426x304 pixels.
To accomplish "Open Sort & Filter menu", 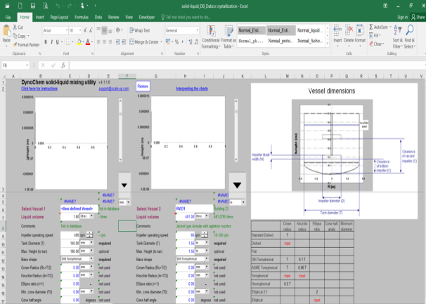I will pos(397,37).
